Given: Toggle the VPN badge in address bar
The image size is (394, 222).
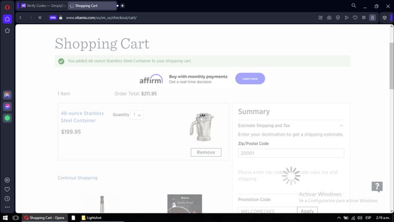Looking at the screenshot, I should tap(53, 18).
